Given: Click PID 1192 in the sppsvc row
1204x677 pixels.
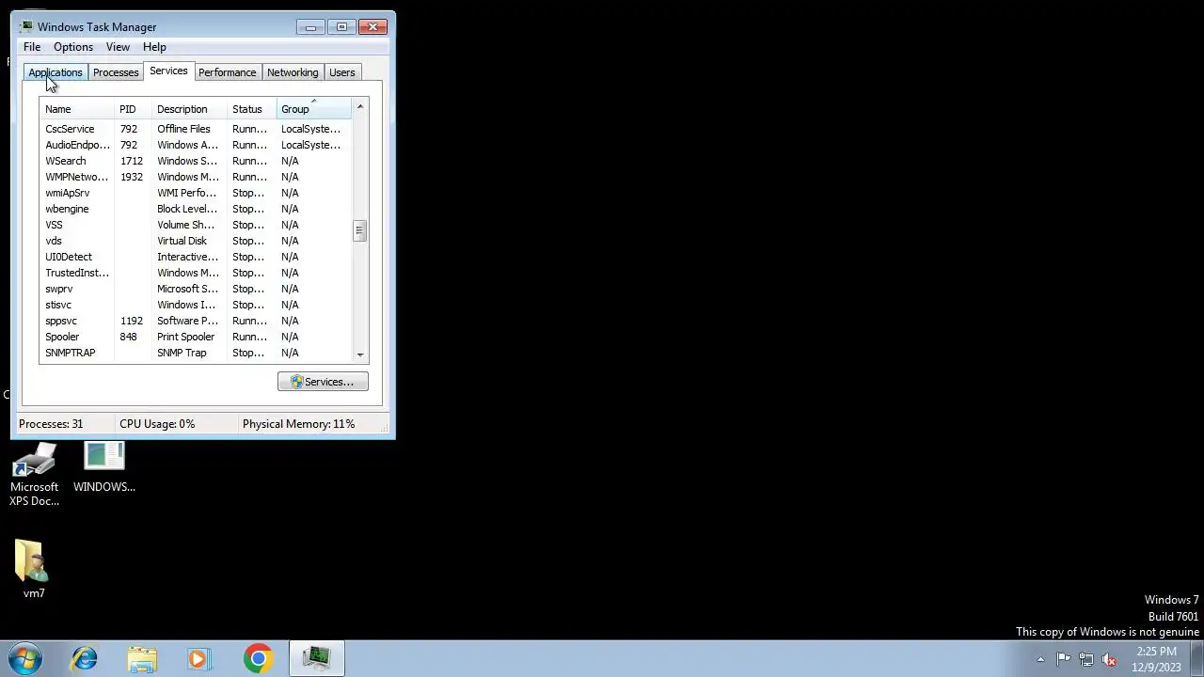Looking at the screenshot, I should 132,321.
